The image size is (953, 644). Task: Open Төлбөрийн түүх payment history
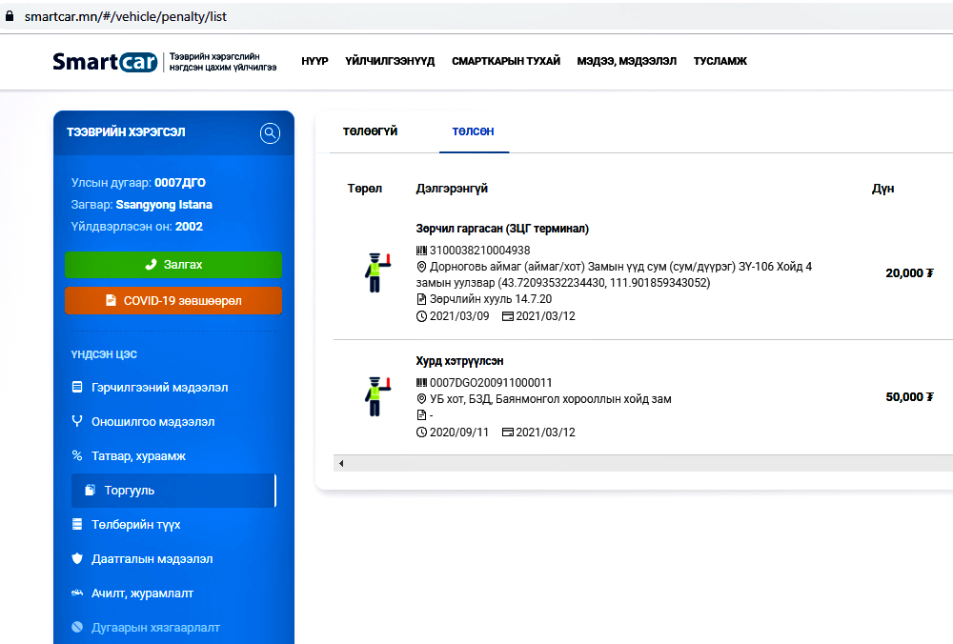tap(135, 525)
